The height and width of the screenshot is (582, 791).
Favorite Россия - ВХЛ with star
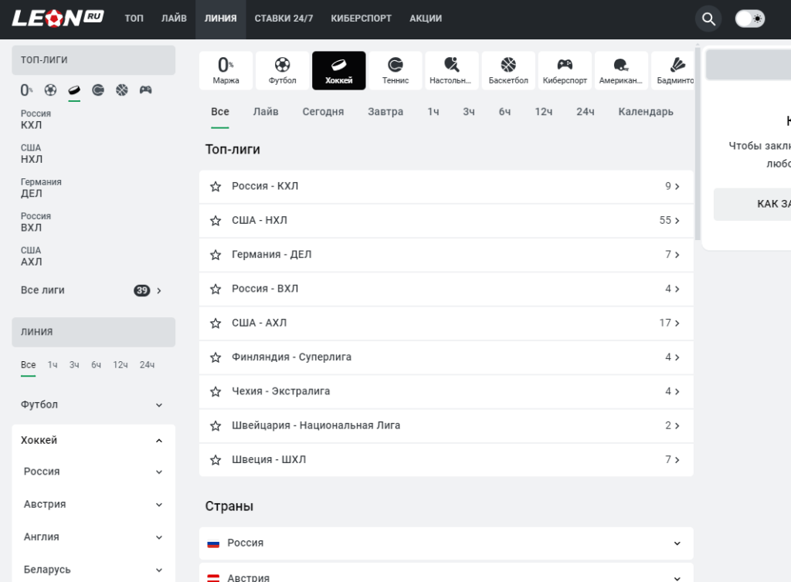coord(216,289)
